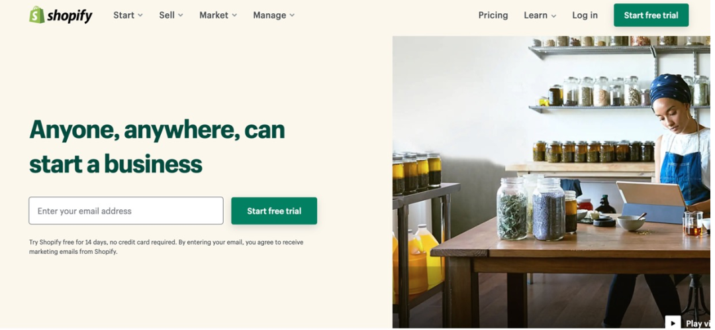Image resolution: width=715 pixels, height=330 pixels.
Task: Click the hero photo of woman with jars
Action: click(551, 182)
